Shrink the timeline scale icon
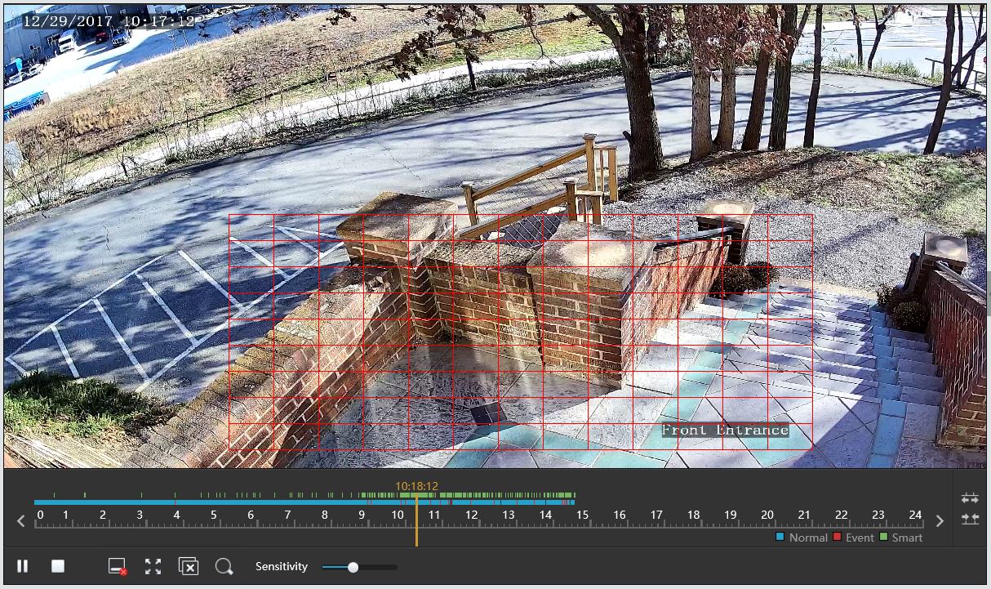 pos(970,519)
